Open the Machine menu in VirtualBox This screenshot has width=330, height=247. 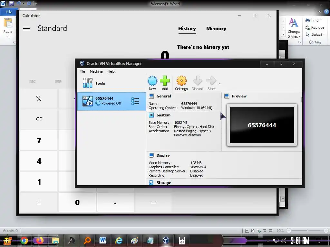click(x=96, y=71)
